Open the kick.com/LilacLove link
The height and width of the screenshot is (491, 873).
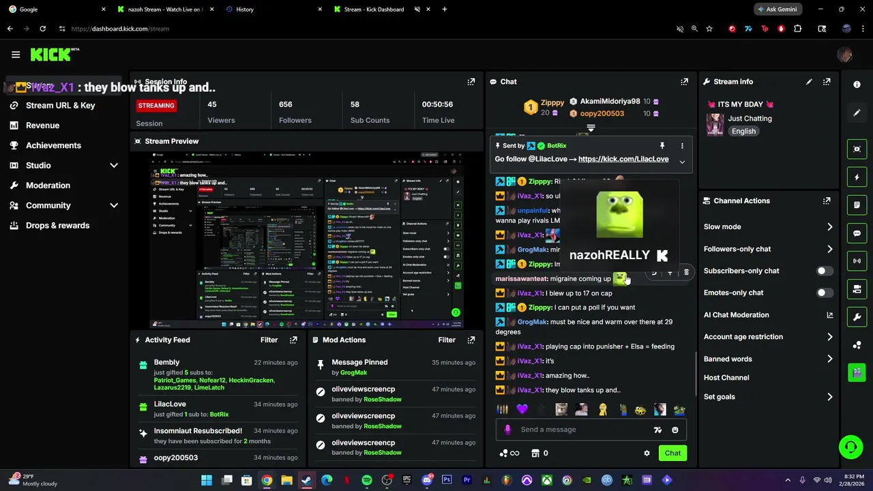tap(623, 159)
